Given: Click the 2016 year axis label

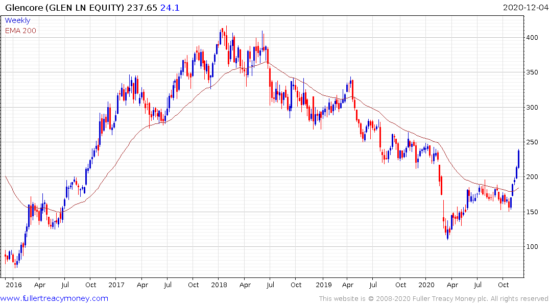Looking at the screenshot, I should (14, 285).
